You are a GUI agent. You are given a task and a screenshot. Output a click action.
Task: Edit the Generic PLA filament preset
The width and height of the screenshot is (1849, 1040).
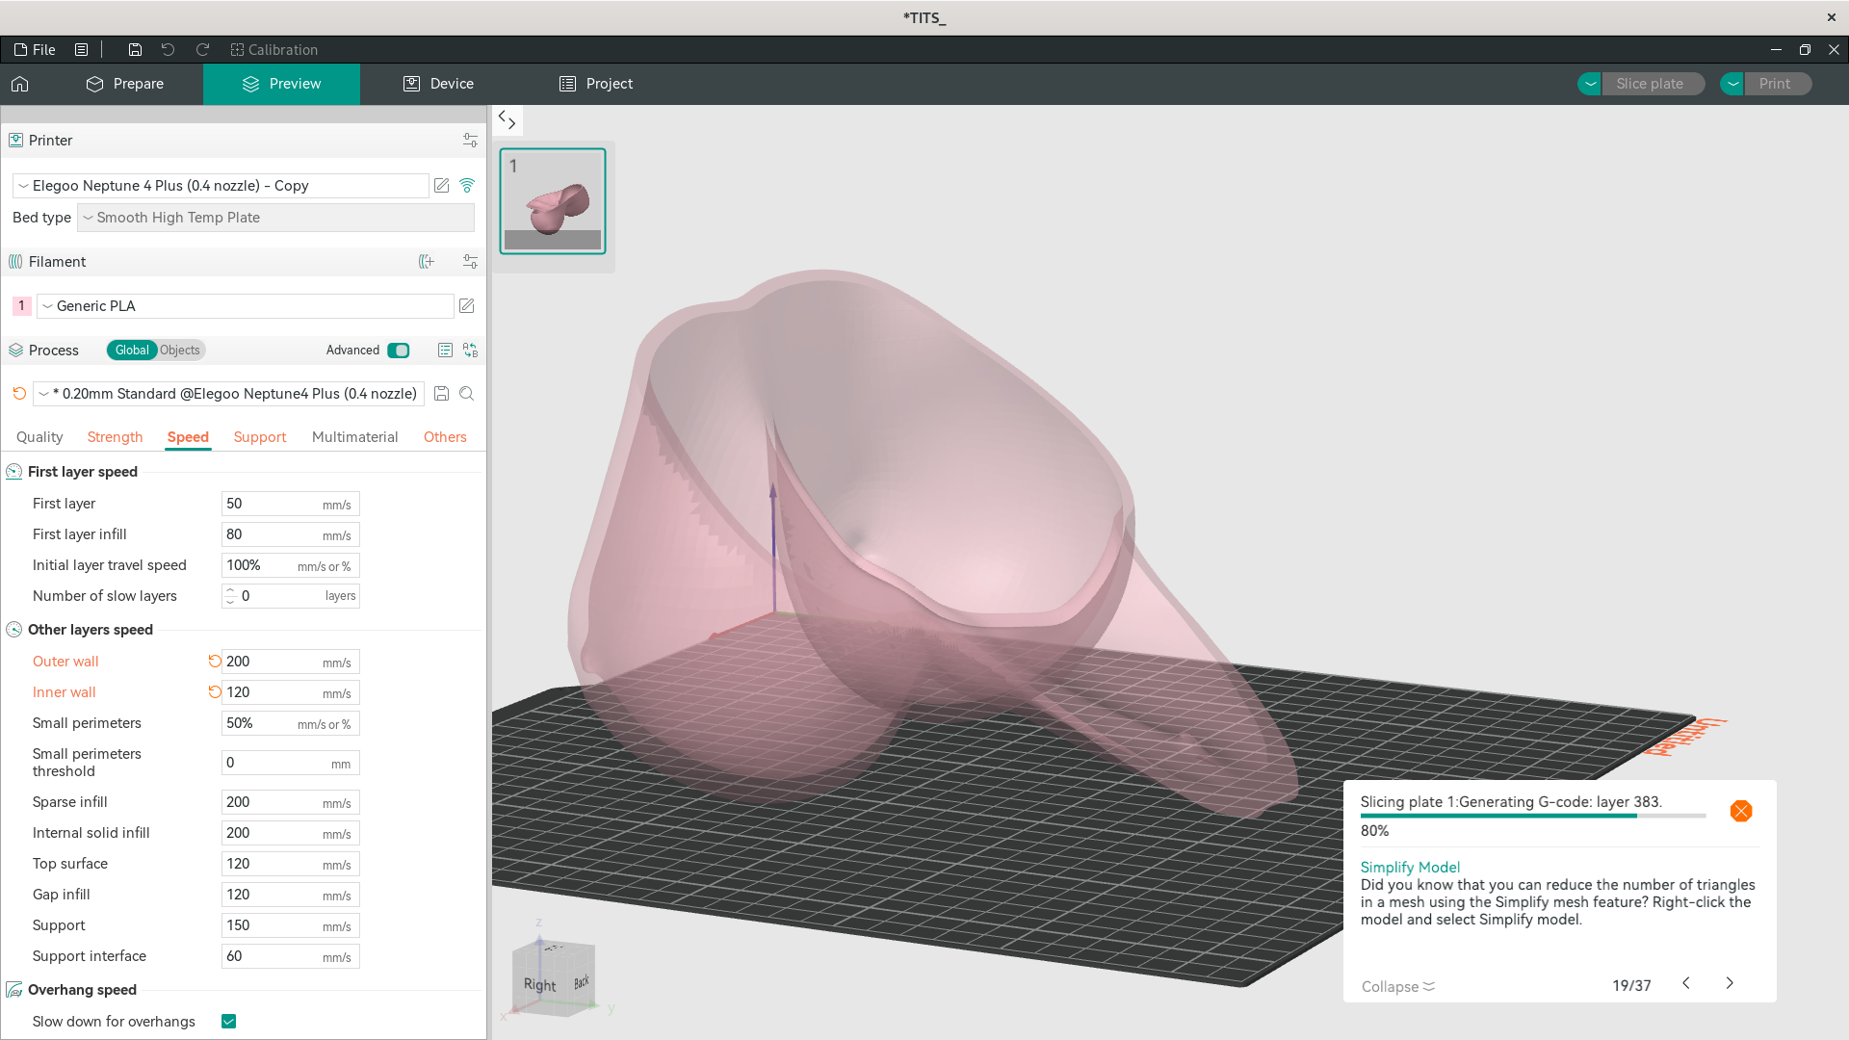click(466, 306)
